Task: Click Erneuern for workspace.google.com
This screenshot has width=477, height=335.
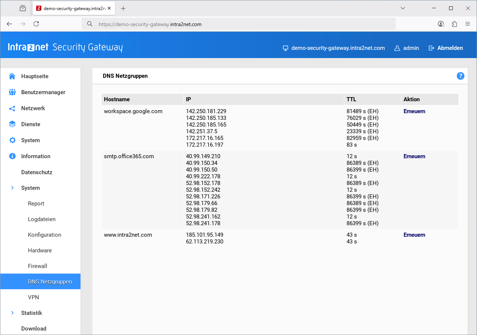Action: [414, 111]
